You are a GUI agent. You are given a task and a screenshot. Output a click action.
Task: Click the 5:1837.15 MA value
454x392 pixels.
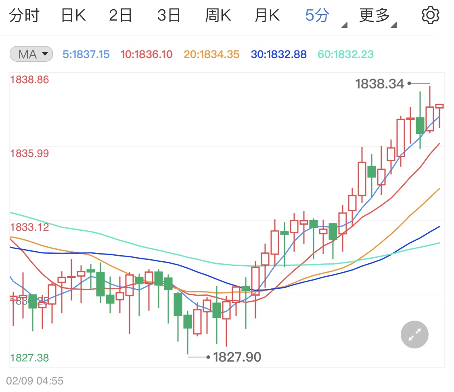(86, 54)
